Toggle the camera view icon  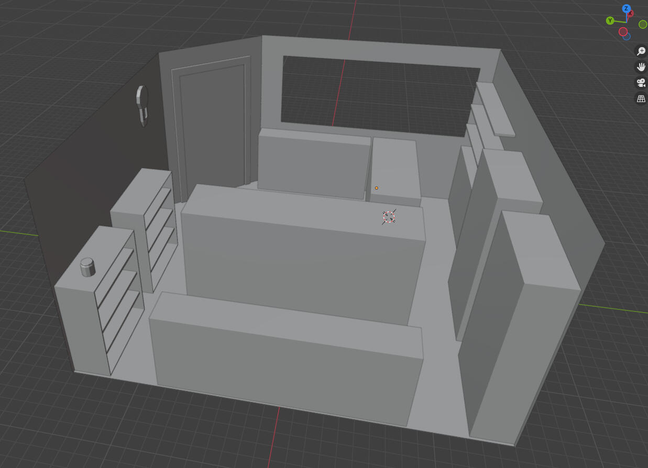[641, 82]
